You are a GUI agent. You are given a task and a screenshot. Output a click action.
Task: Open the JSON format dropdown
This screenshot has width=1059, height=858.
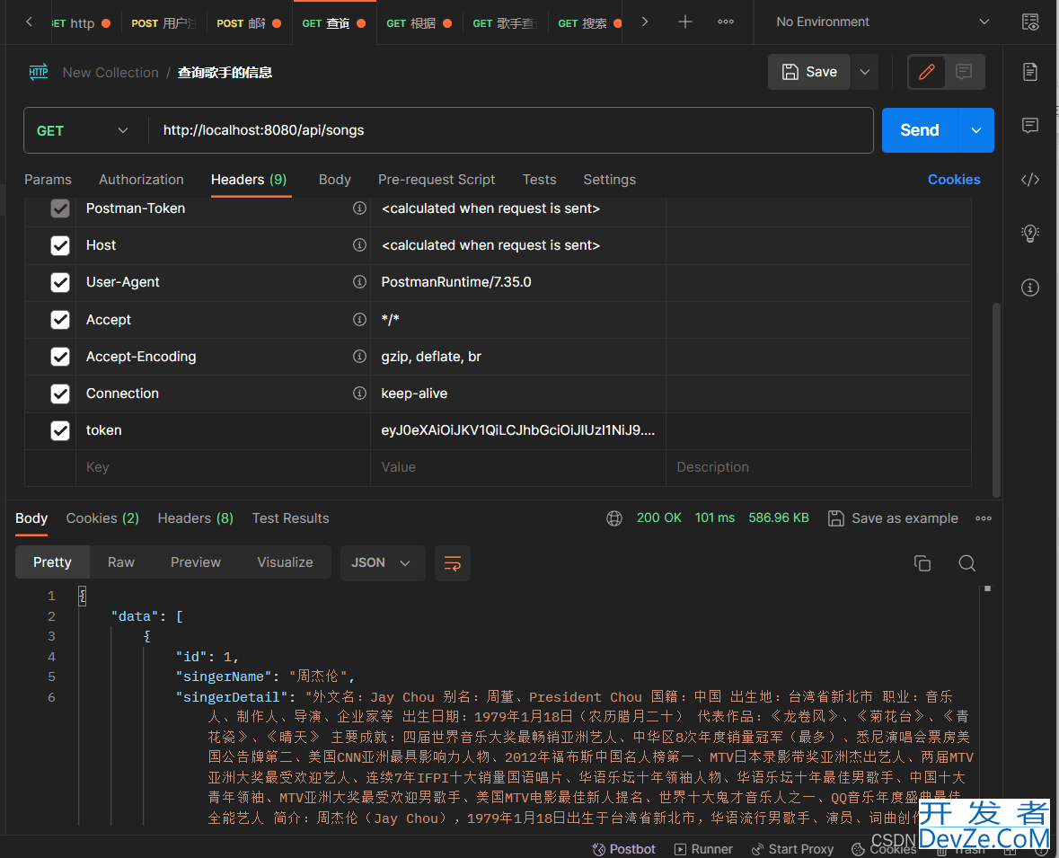[381, 563]
